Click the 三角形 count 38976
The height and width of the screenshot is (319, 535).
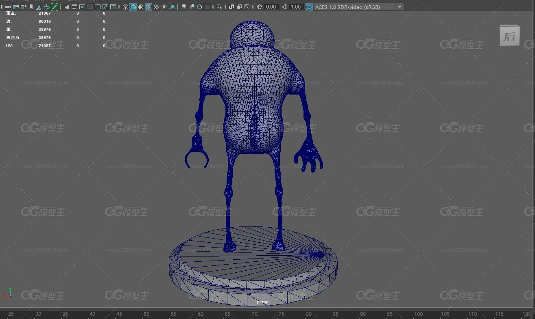45,38
